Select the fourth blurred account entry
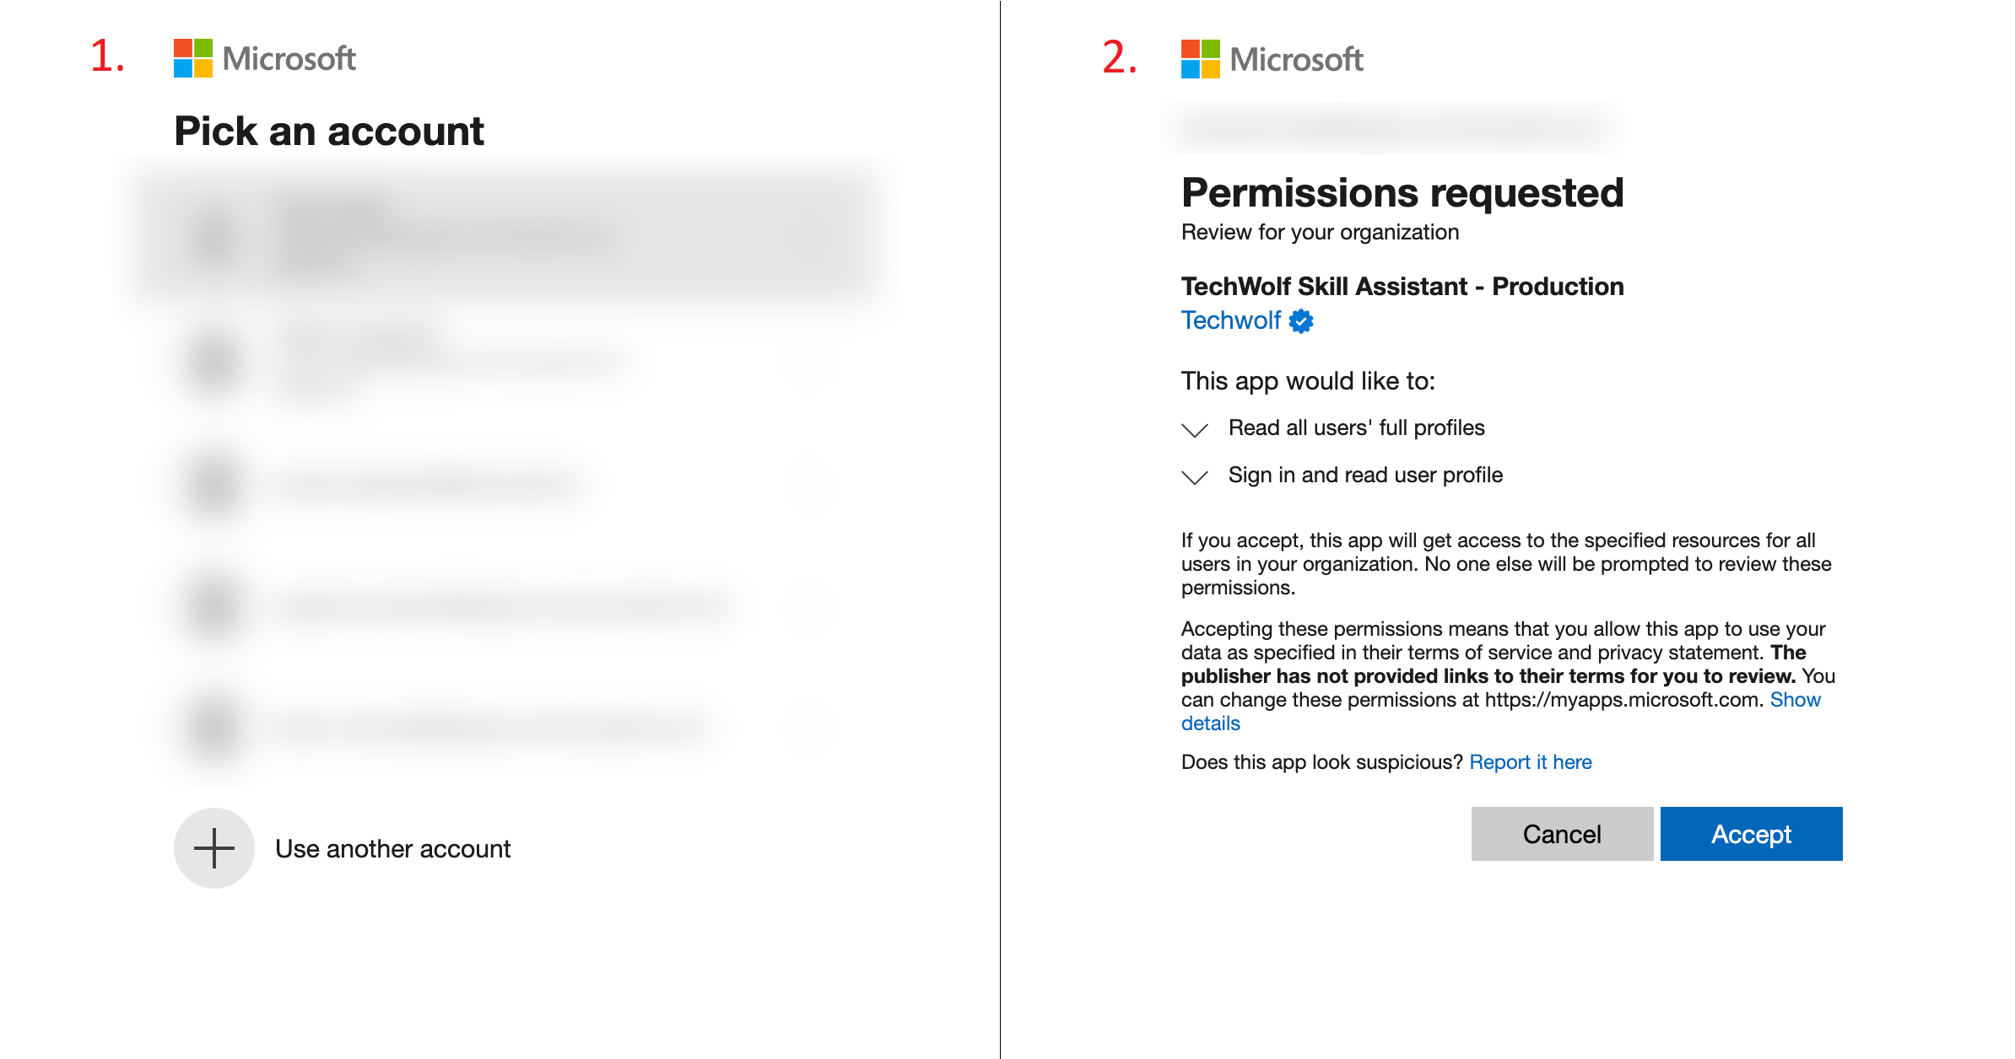Viewport: 2015px width, 1059px height. tap(506, 605)
